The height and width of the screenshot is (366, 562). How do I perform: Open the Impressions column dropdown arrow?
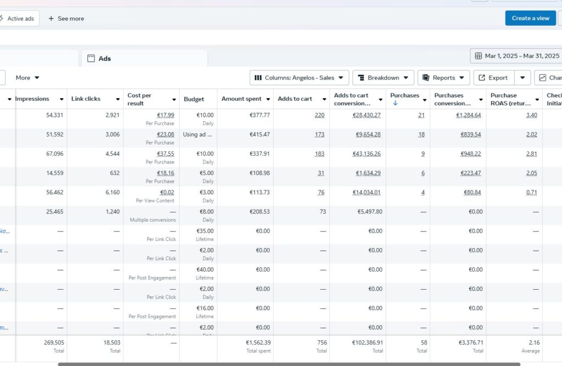click(x=61, y=99)
